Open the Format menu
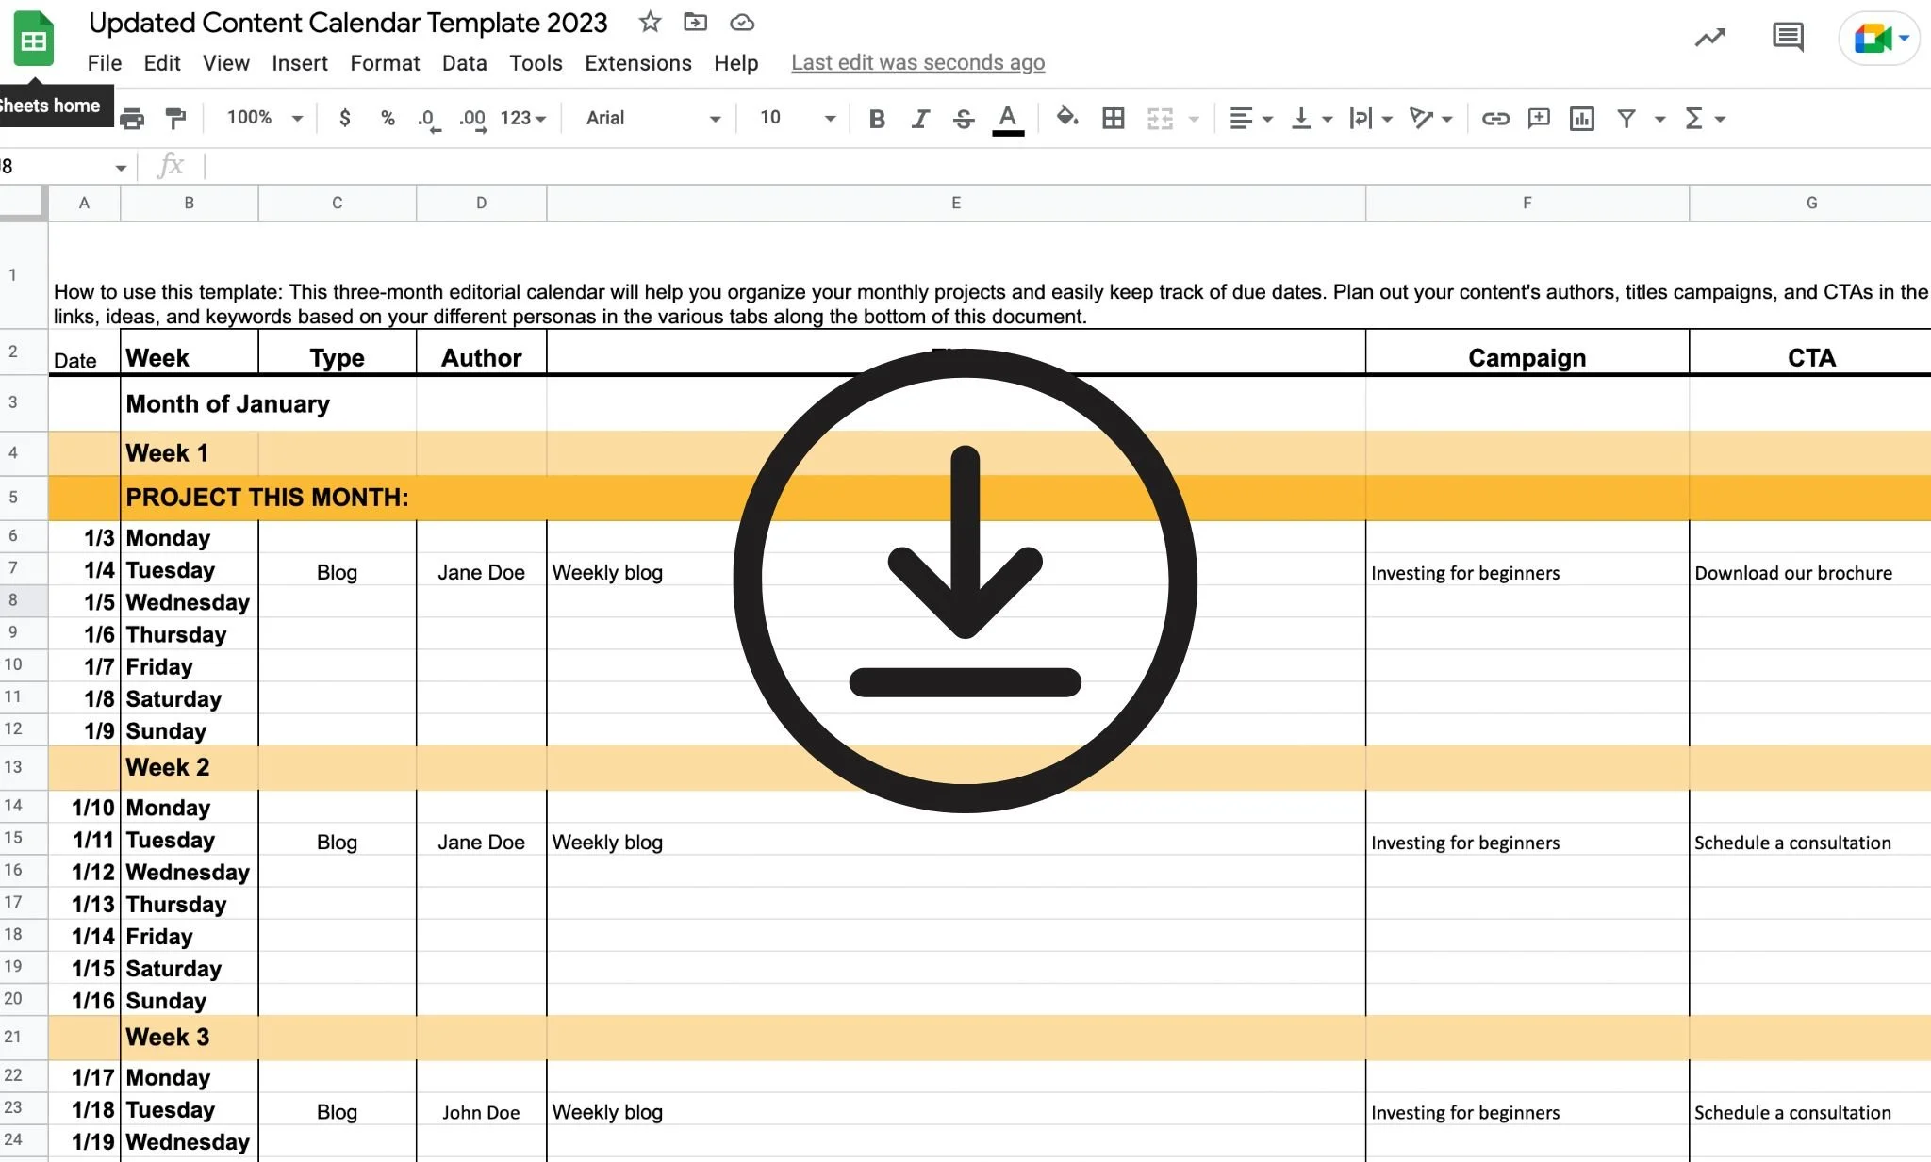 tap(385, 63)
